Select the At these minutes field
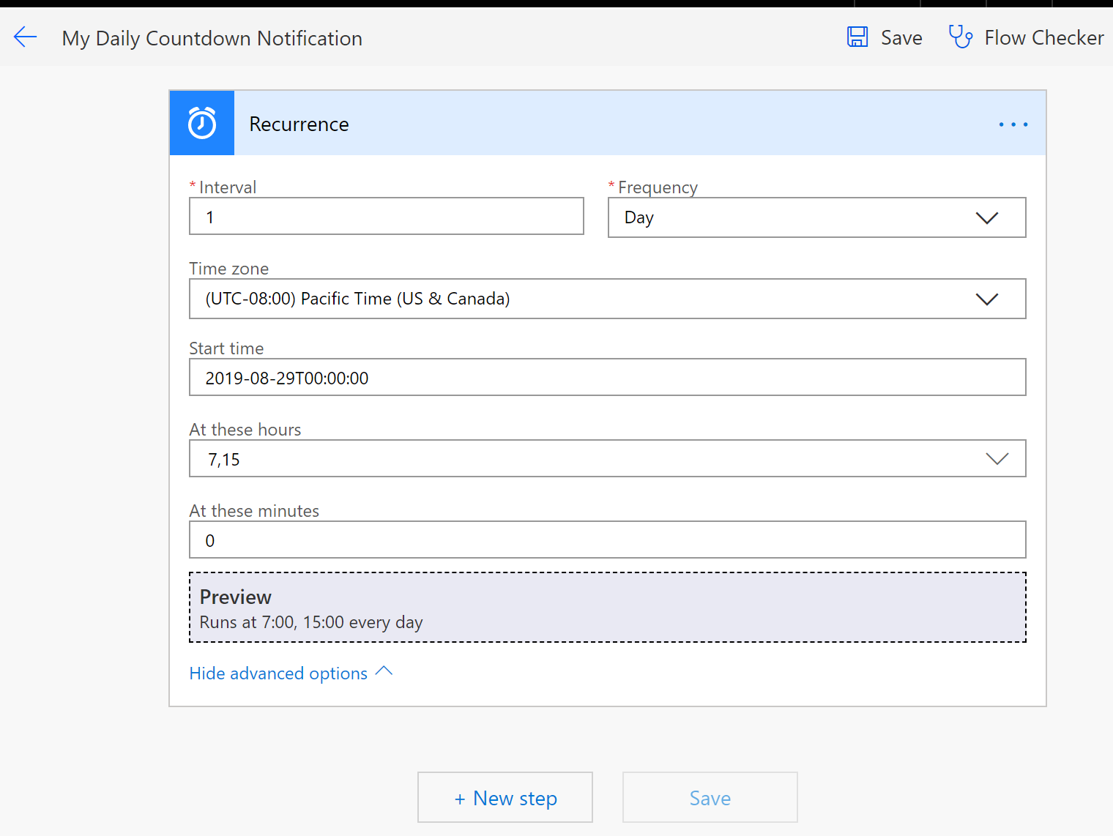Viewport: 1113px width, 836px height. pos(607,540)
